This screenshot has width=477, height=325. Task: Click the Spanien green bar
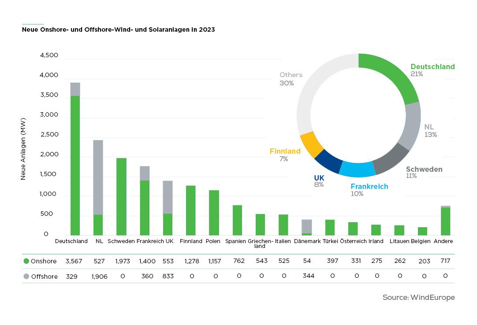tap(237, 220)
